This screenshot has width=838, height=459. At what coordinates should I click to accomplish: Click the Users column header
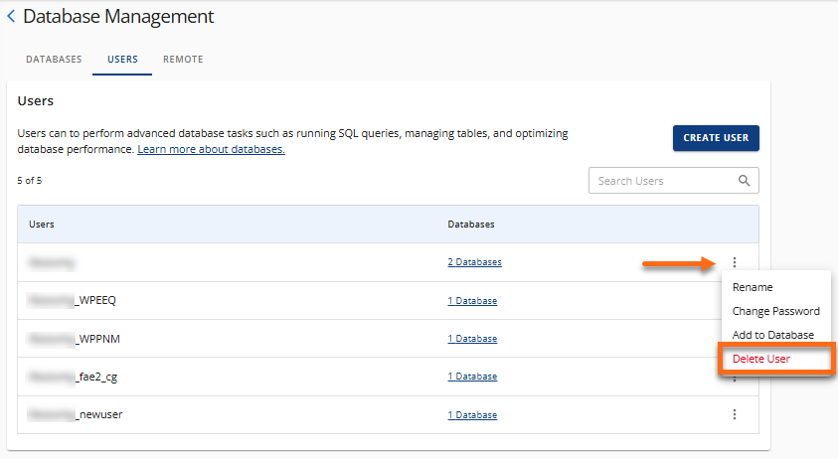42,225
